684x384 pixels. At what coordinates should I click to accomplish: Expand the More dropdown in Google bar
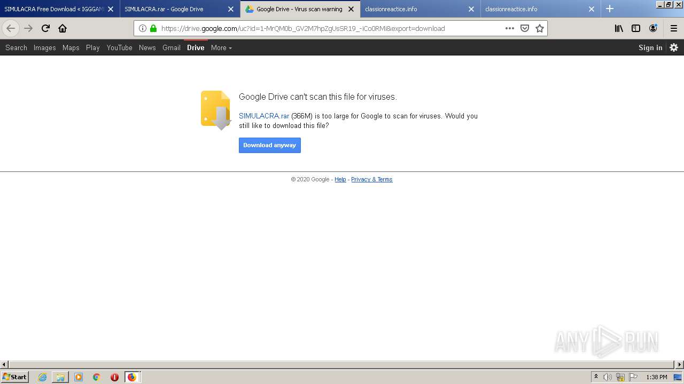221,47
